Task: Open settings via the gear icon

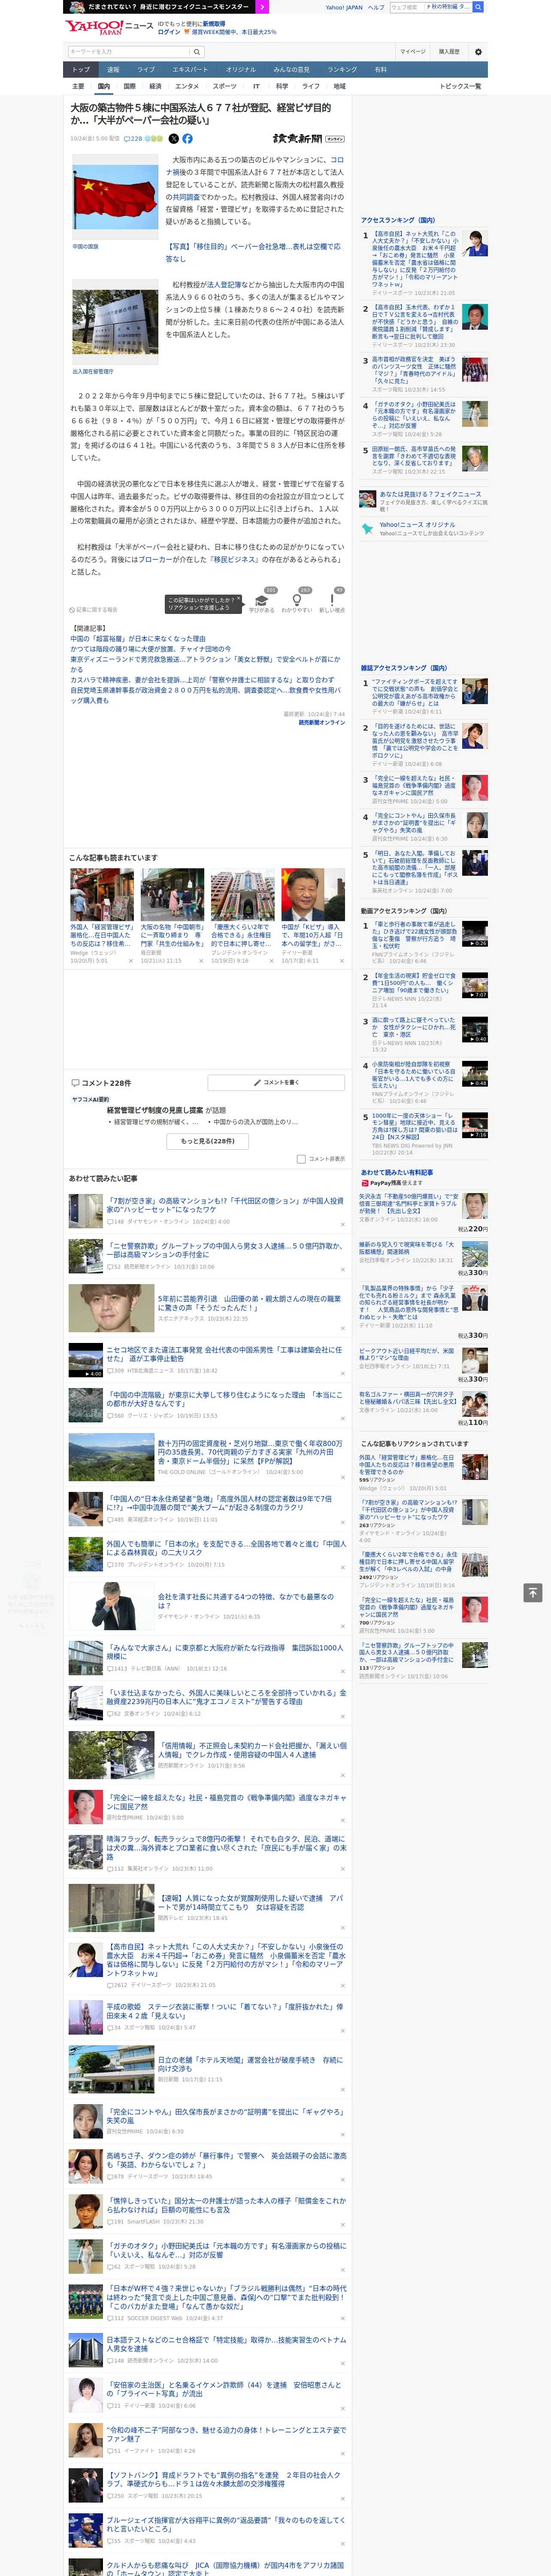Action: [x=478, y=51]
